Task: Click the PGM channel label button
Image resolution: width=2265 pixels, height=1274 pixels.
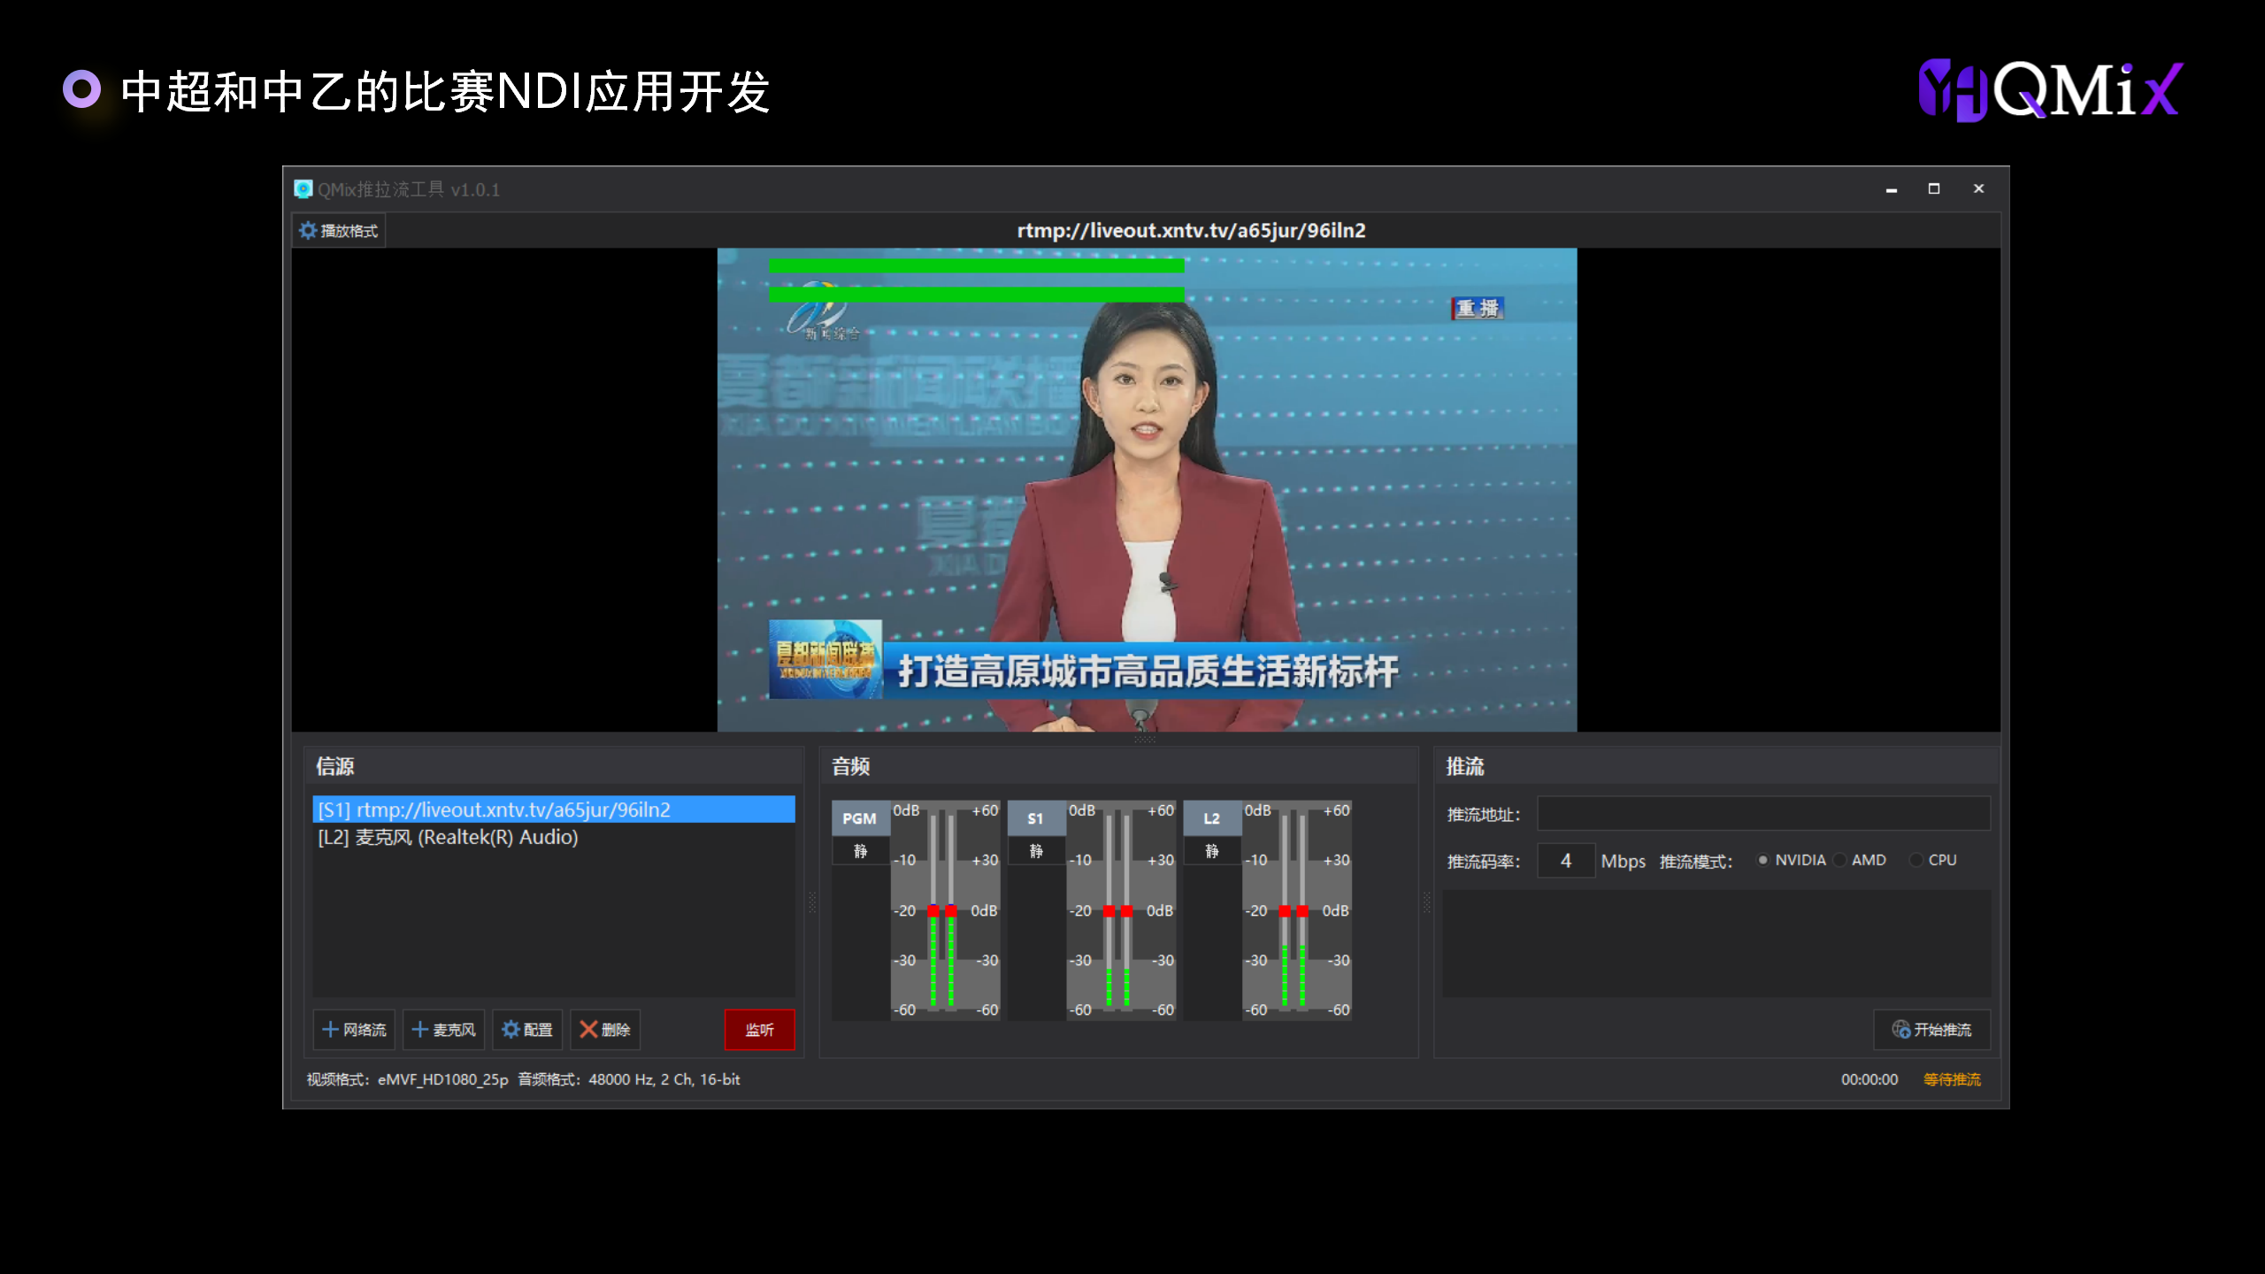Action: point(860,818)
